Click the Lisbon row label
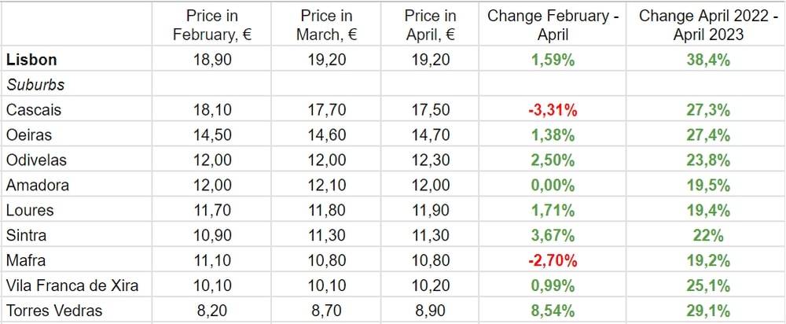Screen dimensions: 786x324 [x=31, y=60]
